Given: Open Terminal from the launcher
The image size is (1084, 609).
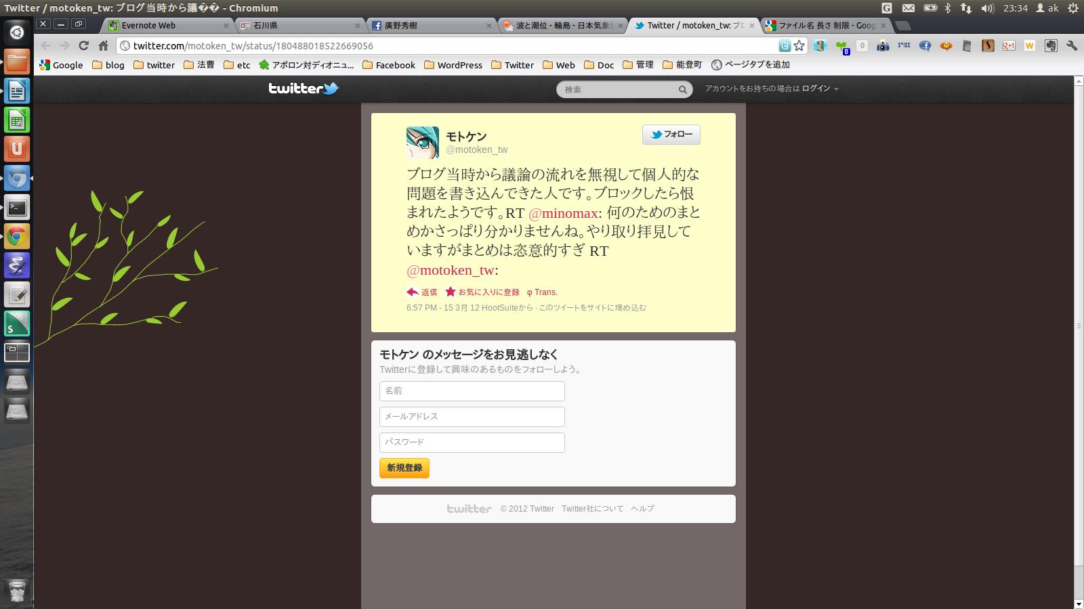Looking at the screenshot, I should point(17,207).
